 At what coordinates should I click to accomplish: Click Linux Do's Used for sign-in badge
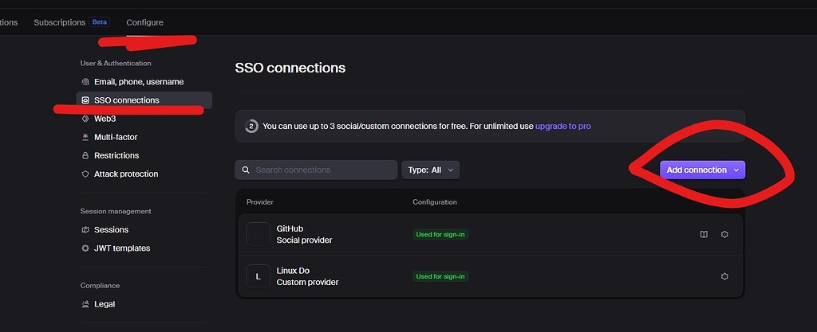coord(440,276)
